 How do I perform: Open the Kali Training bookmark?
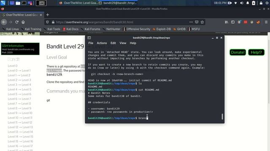point(31,29)
